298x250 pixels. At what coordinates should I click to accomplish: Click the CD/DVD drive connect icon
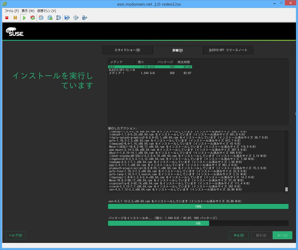tap(76, 18)
